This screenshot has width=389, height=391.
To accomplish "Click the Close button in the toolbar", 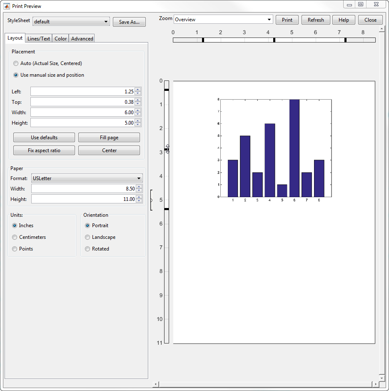I will 370,20.
